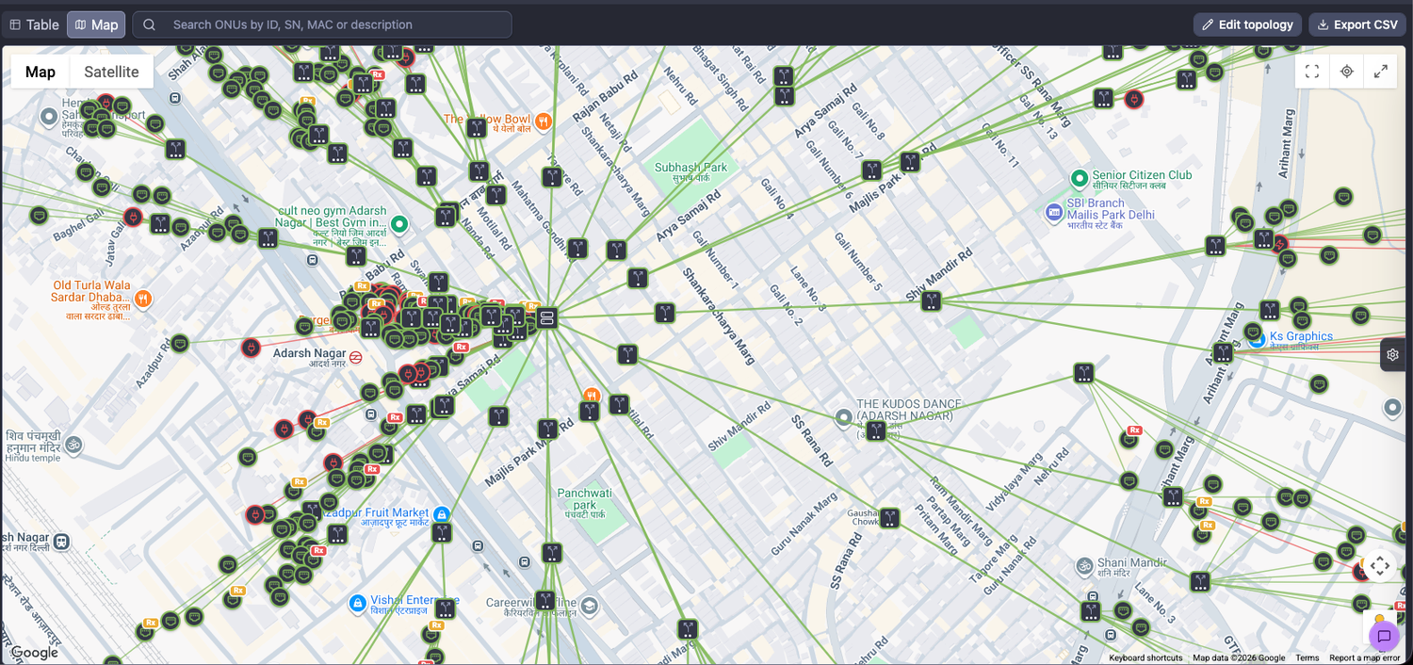
Task: Click the Shani Mandir temple icon
Action: (1084, 567)
